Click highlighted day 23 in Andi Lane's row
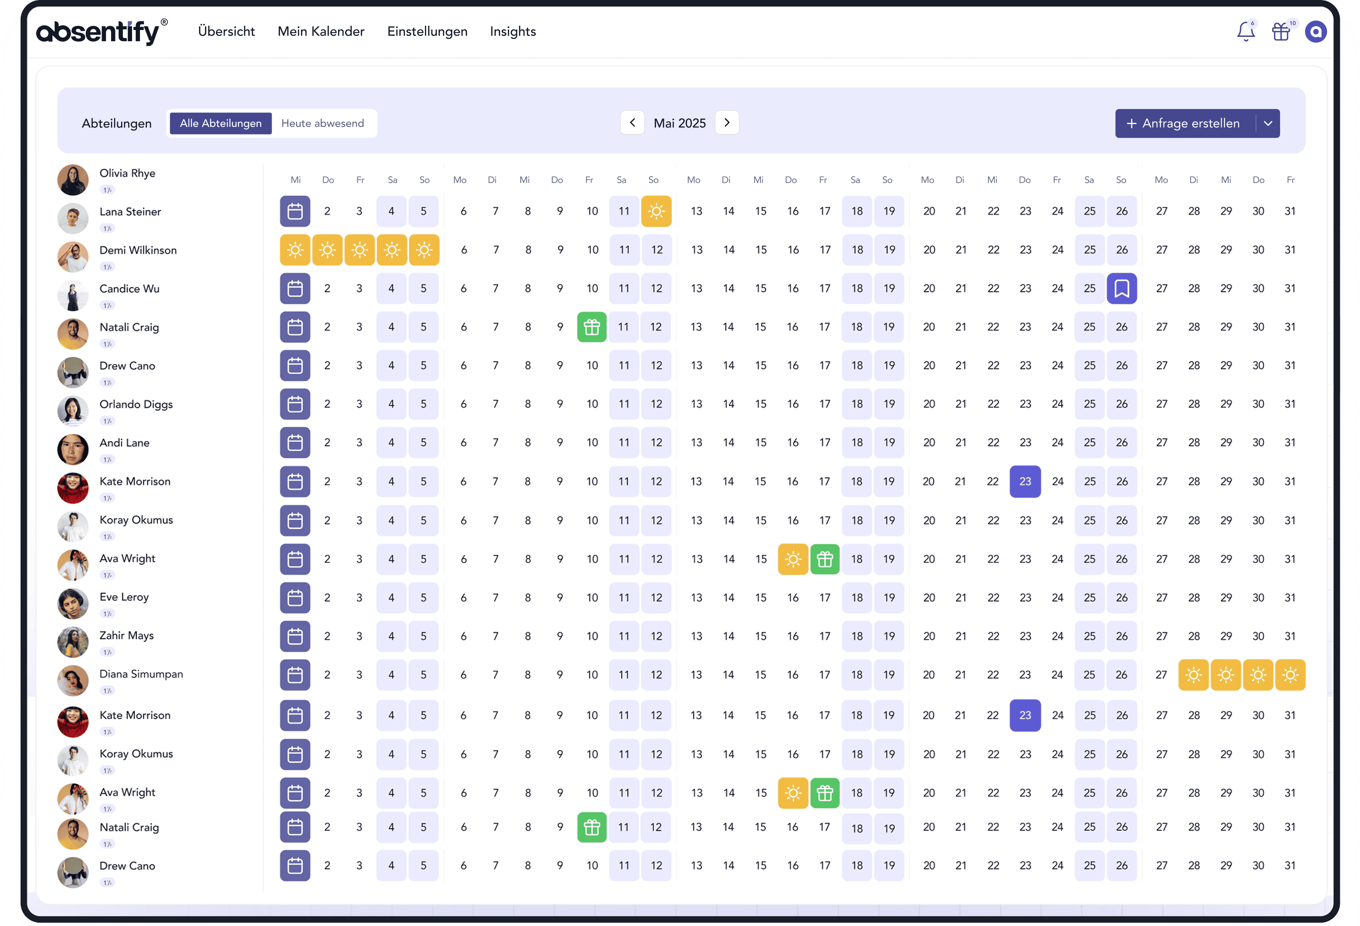The image size is (1360, 926). 1025,481
